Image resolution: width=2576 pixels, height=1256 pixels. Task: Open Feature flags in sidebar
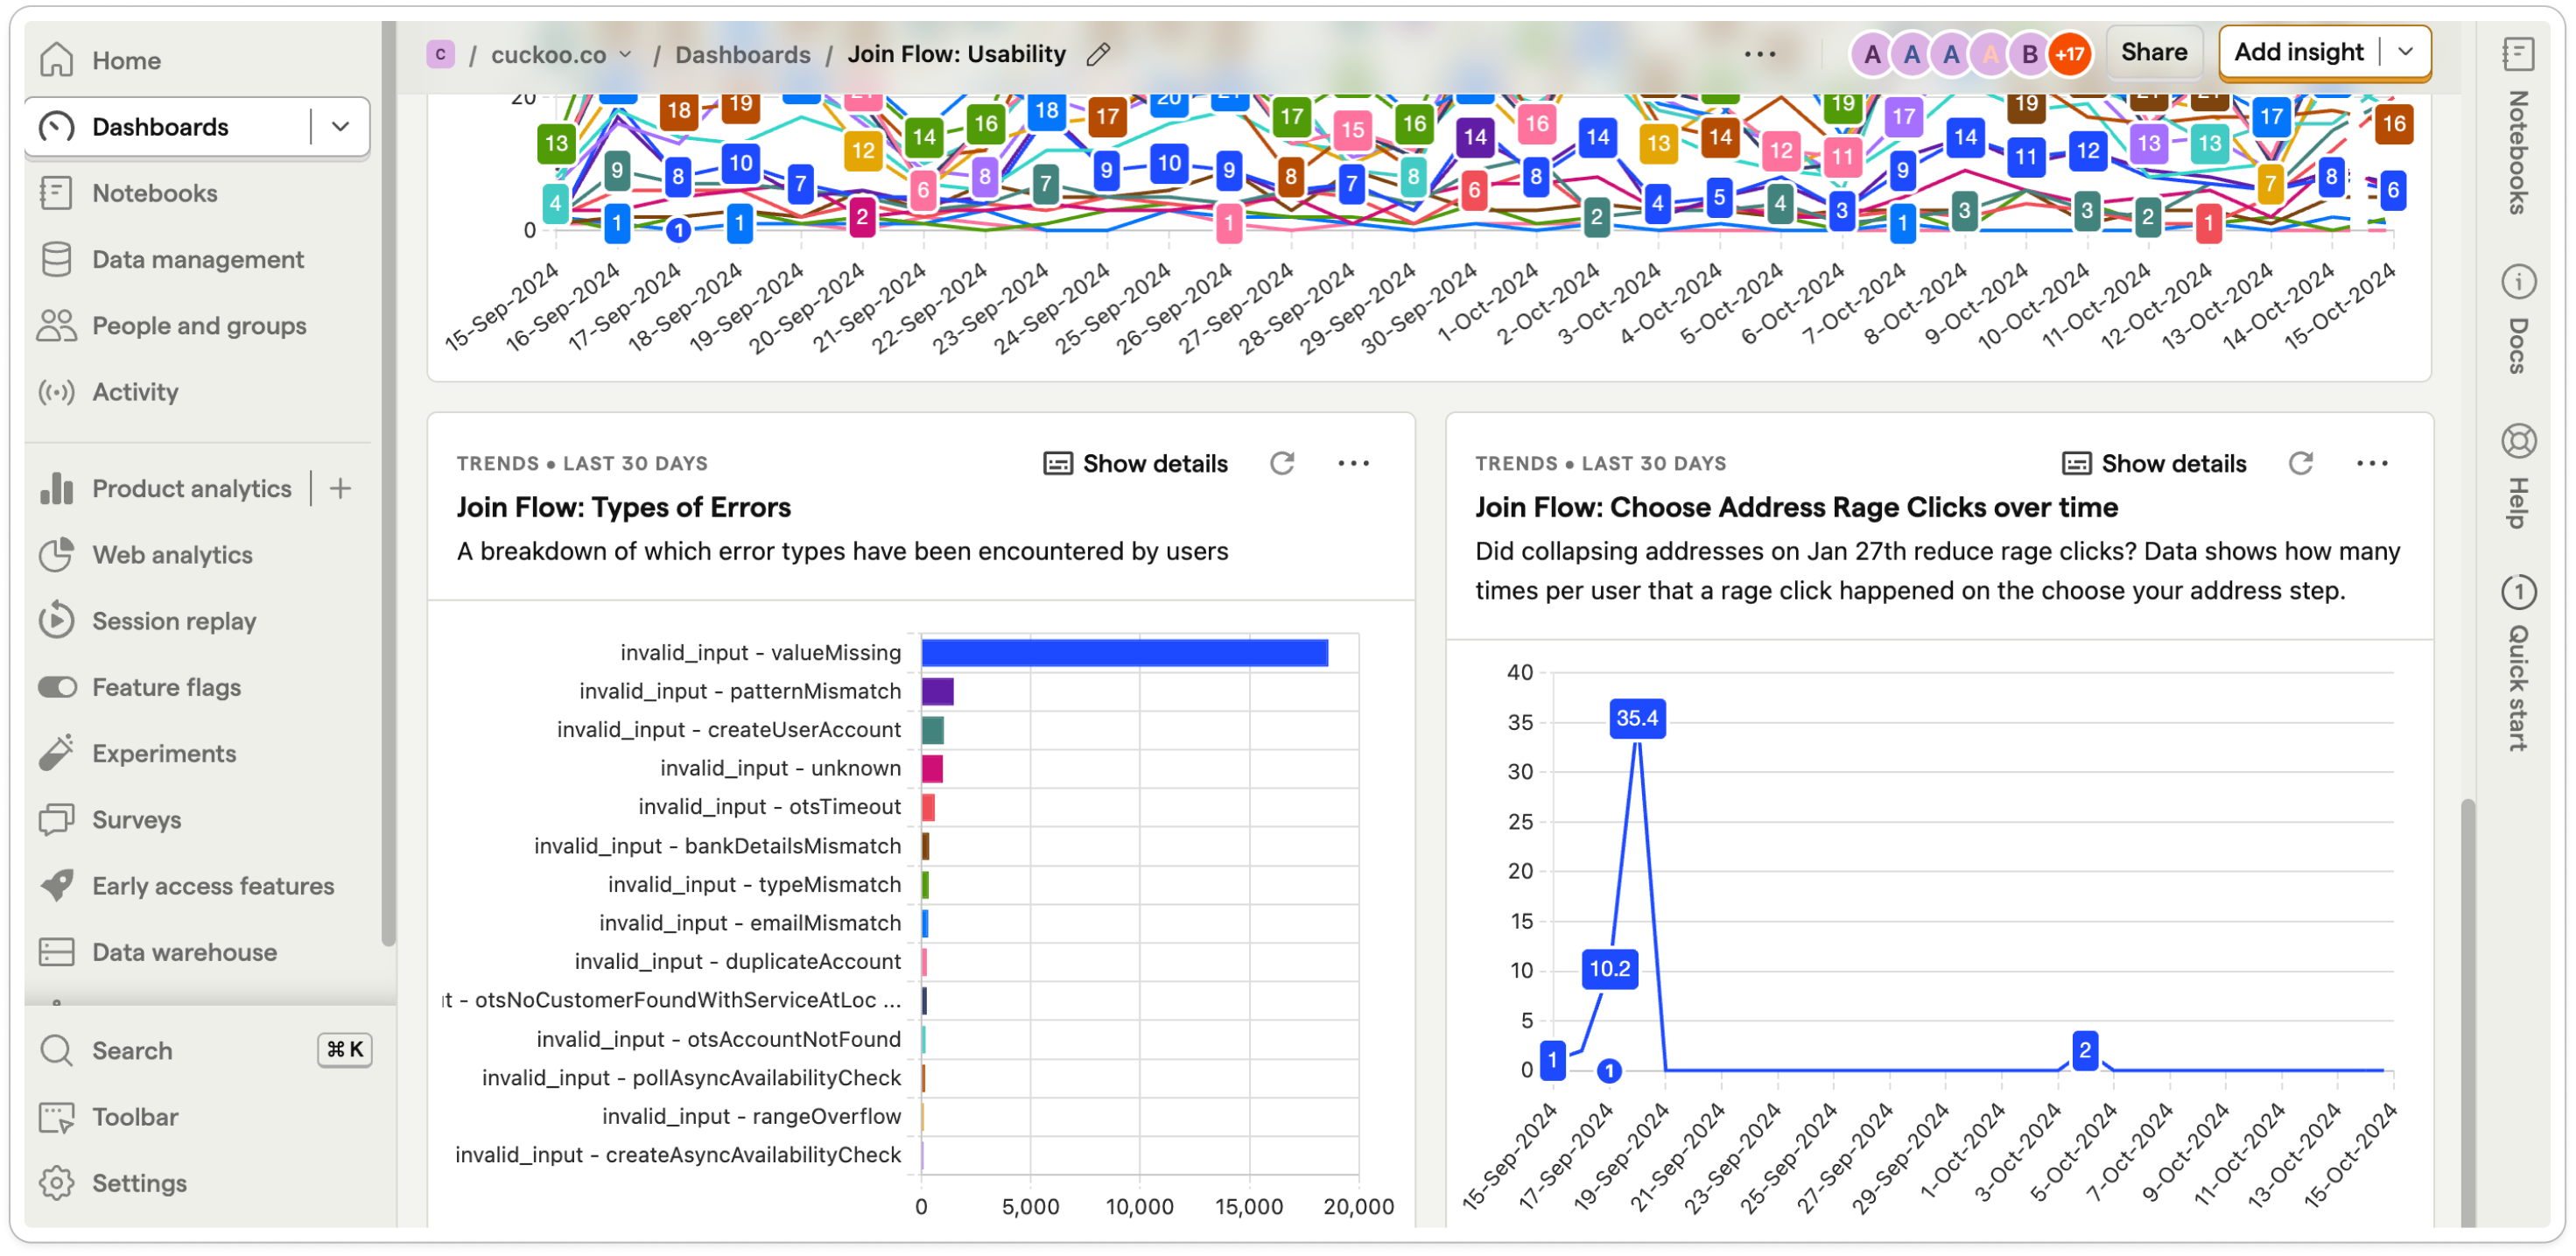(166, 687)
